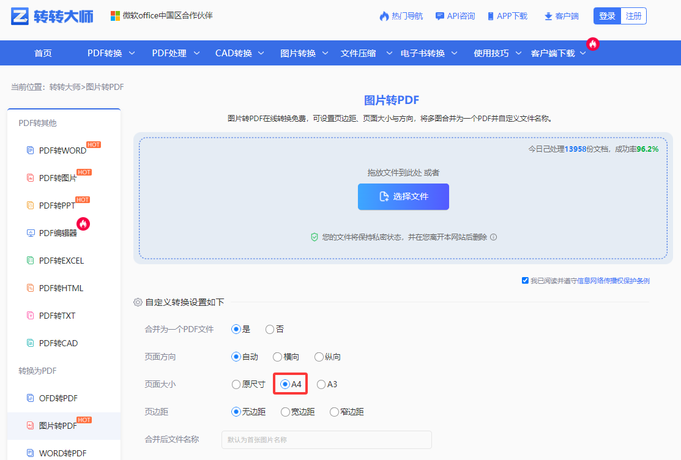Click the PDF转图片 file icon

(31, 177)
